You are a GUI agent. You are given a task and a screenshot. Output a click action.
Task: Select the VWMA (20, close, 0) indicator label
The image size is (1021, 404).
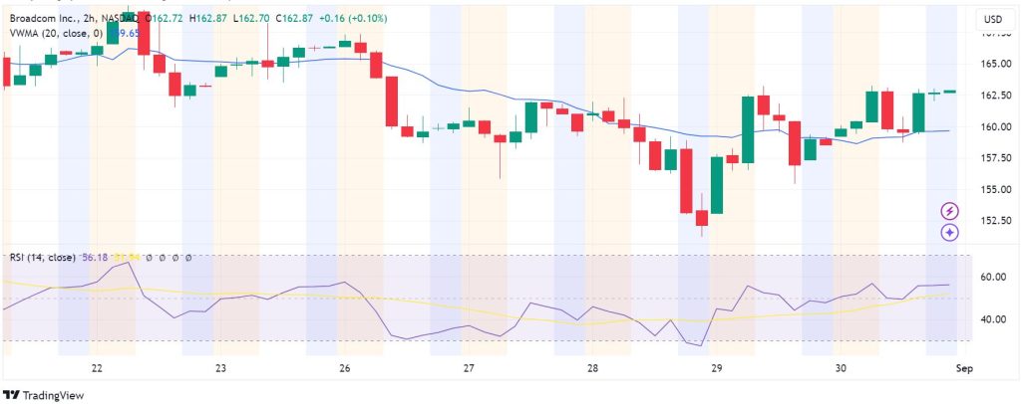(57, 33)
